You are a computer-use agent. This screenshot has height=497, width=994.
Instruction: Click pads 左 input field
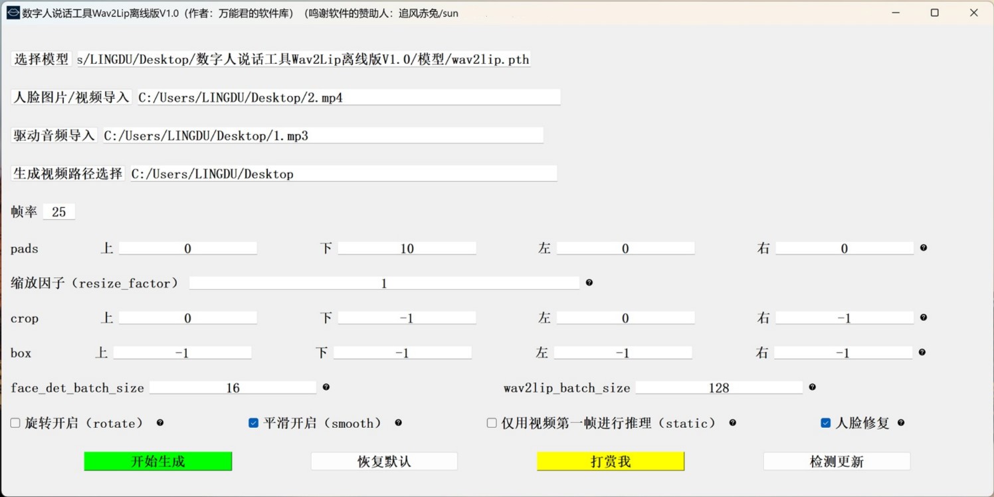click(626, 248)
